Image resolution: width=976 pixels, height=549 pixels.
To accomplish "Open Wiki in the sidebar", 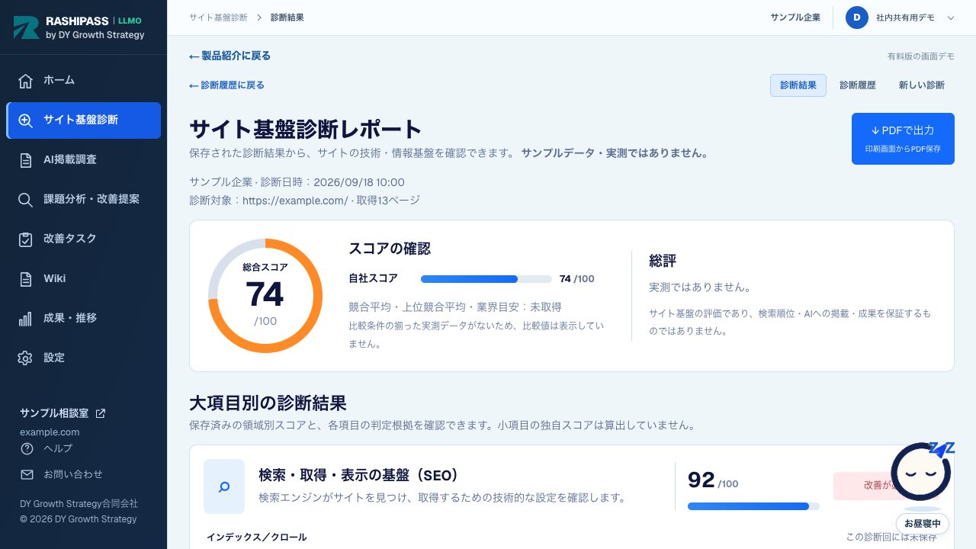I will click(x=84, y=279).
